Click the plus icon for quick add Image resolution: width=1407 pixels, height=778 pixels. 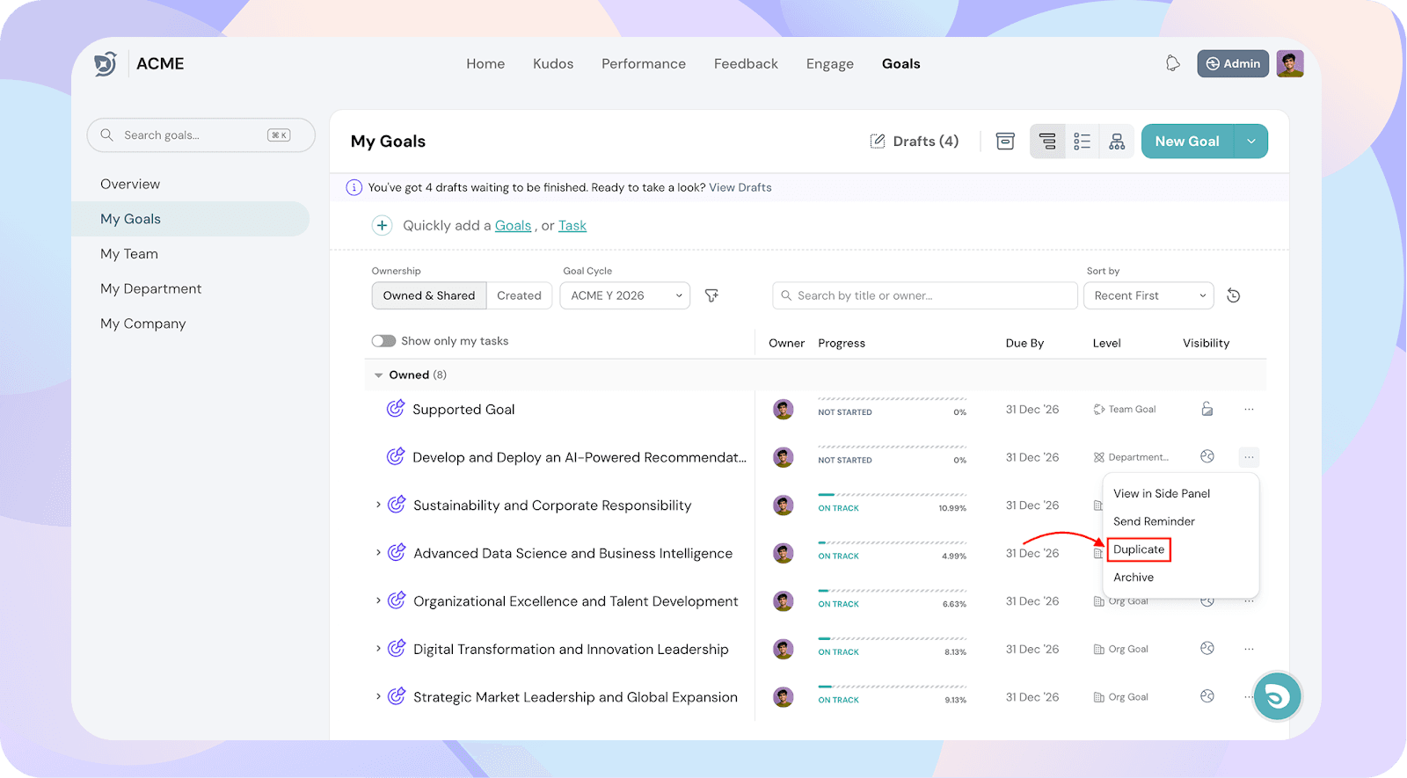click(382, 226)
